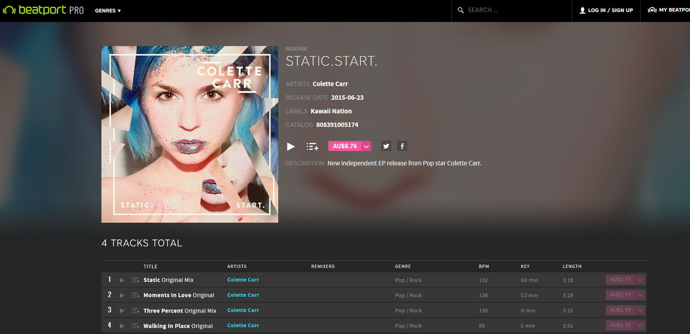
Task: Click the LENGTH column header
Action: point(572,266)
